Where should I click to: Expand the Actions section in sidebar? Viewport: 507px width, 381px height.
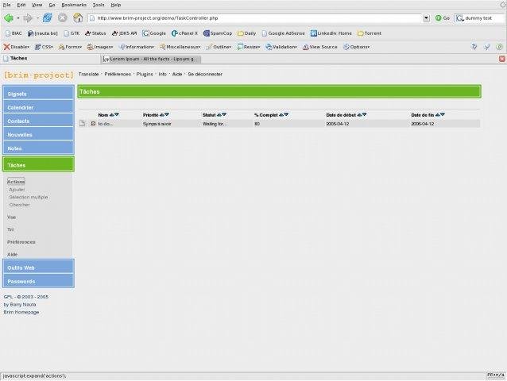click(16, 182)
